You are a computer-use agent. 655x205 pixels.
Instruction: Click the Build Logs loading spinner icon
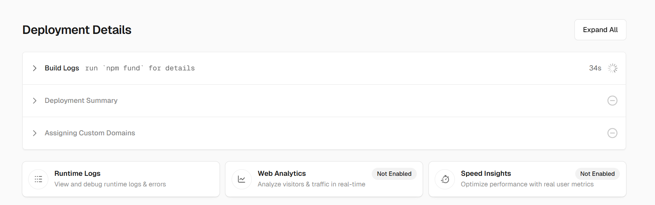click(x=613, y=68)
